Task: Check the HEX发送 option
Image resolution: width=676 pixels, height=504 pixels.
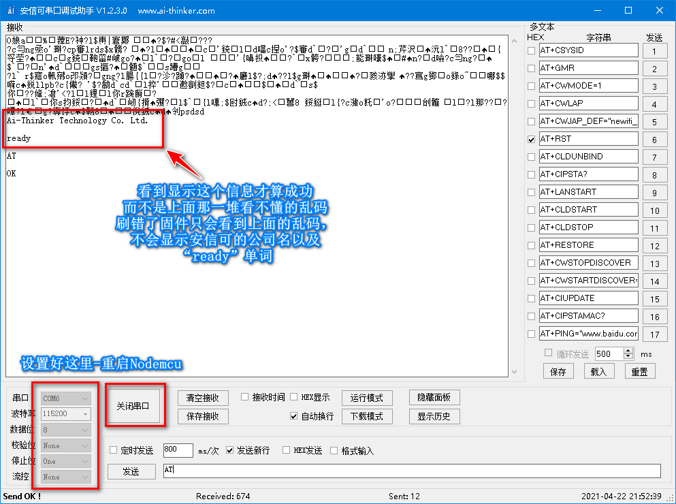Action: pos(285,450)
